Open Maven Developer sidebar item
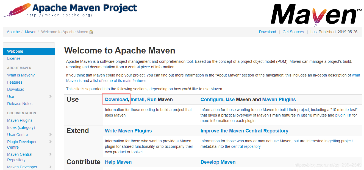 pyautogui.click(x=22, y=167)
